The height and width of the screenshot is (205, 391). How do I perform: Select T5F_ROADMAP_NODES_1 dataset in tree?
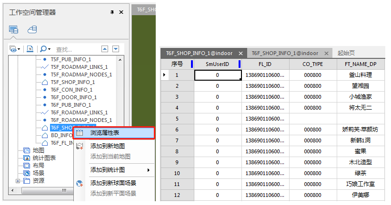(81, 75)
